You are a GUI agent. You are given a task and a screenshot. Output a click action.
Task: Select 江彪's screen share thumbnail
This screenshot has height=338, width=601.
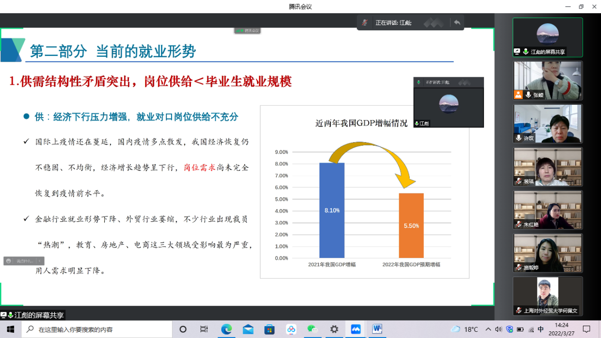[x=547, y=37]
